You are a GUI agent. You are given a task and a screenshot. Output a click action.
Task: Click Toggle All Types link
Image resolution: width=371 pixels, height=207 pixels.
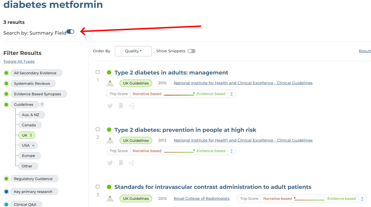[x=19, y=62]
